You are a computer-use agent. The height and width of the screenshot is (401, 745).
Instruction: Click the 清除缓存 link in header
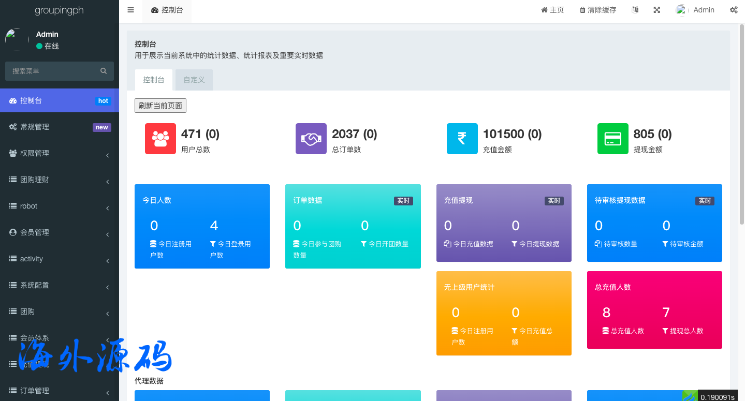click(597, 10)
